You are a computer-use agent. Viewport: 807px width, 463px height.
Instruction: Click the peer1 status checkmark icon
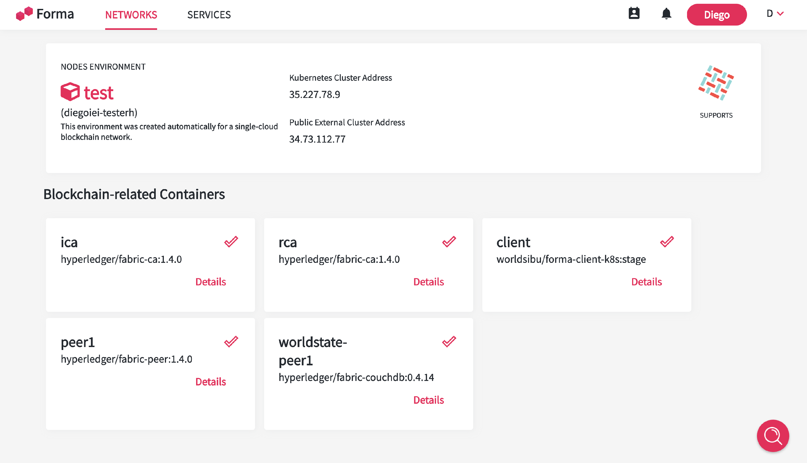tap(231, 342)
